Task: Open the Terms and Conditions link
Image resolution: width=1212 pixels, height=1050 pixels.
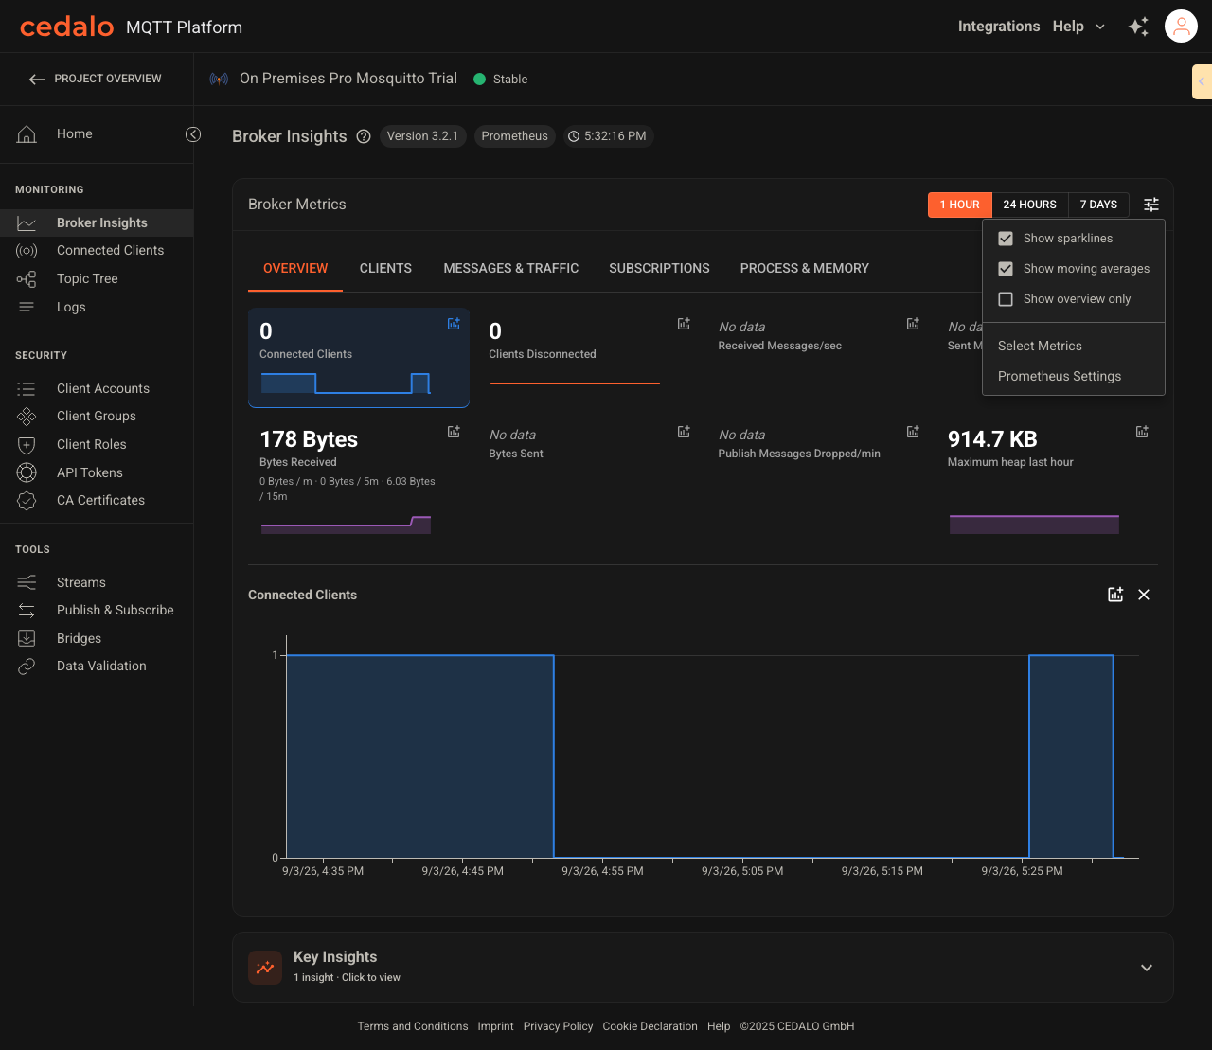Action: (413, 1026)
